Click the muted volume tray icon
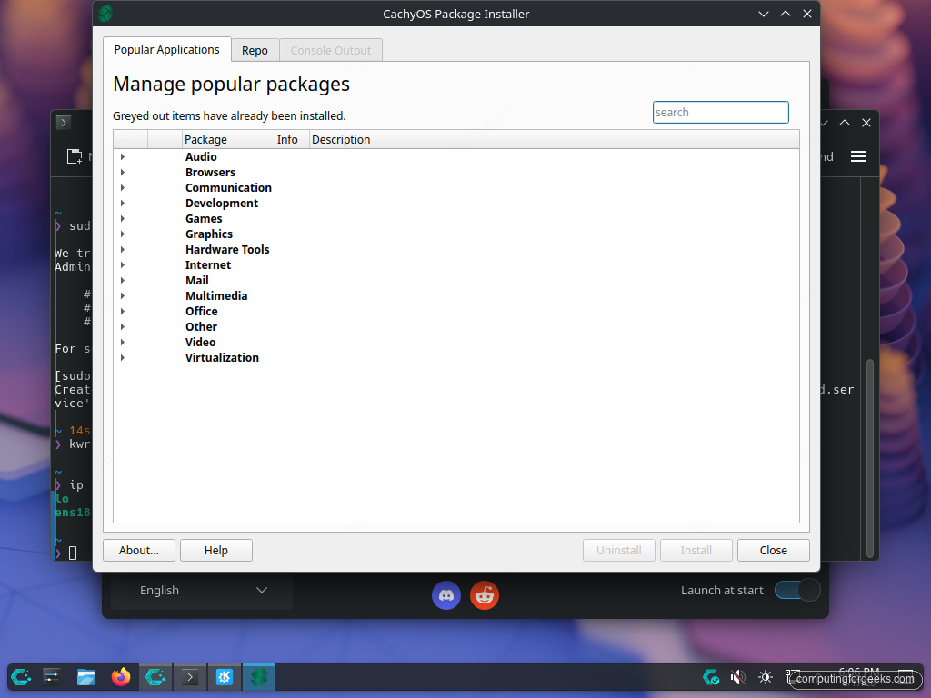The height and width of the screenshot is (698, 931). 737,677
